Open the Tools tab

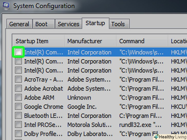click(x=118, y=24)
